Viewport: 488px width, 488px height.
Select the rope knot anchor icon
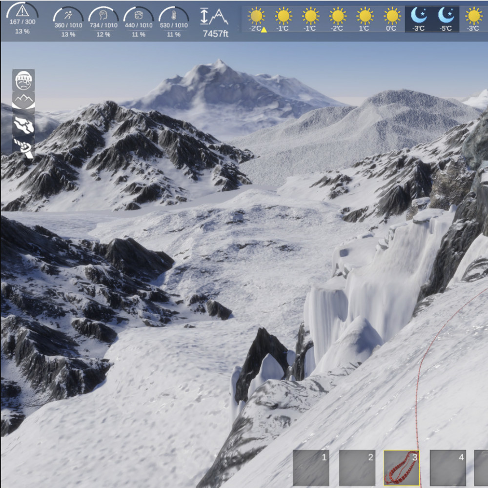[x=23, y=147]
